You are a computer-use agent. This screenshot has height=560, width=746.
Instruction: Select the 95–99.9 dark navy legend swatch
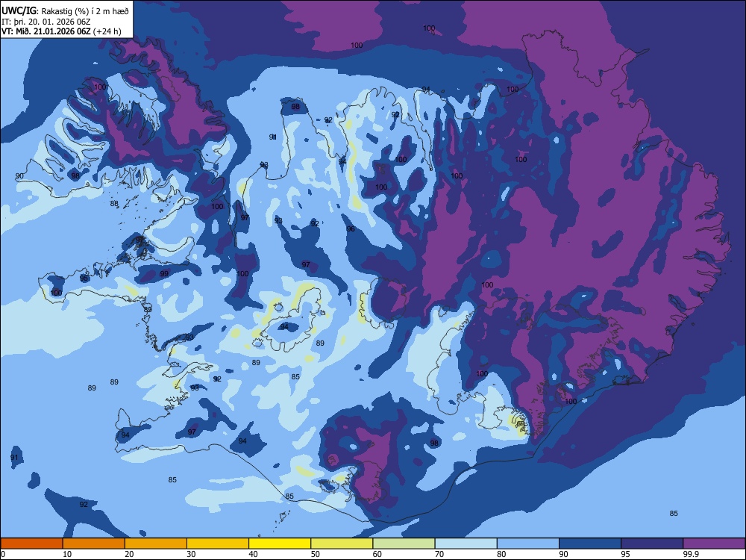(652, 544)
